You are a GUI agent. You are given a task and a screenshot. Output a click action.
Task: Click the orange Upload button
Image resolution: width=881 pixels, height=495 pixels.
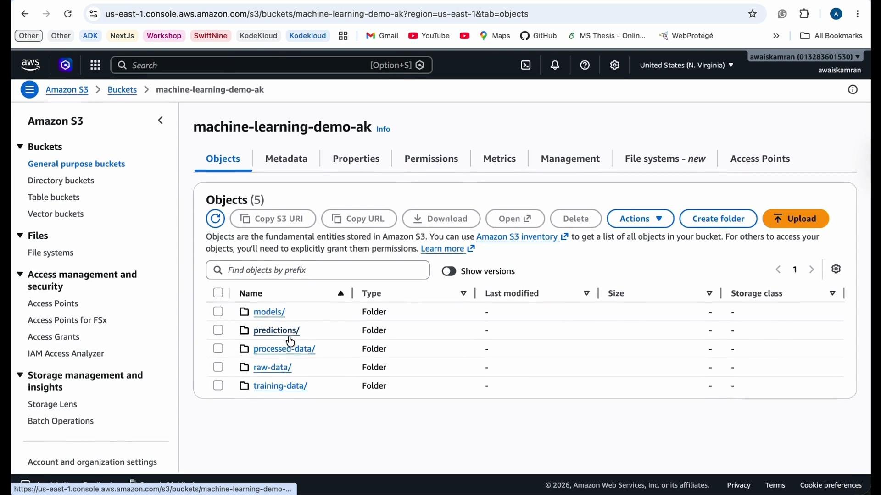click(796, 219)
